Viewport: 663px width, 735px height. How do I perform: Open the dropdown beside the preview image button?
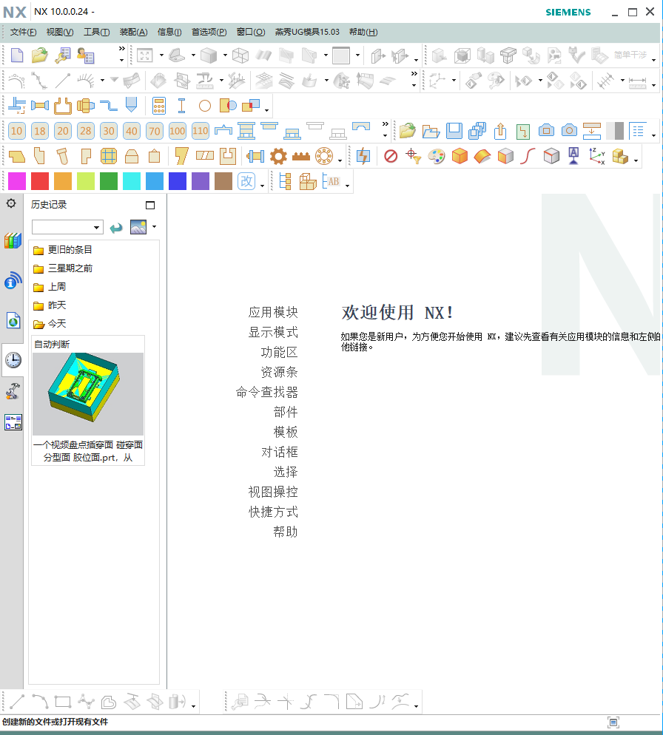tap(154, 227)
